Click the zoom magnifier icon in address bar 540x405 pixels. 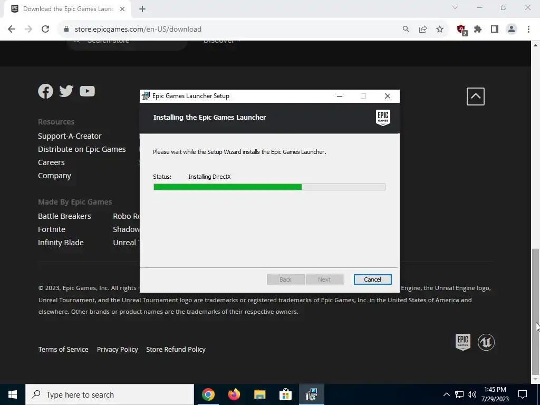pyautogui.click(x=406, y=30)
